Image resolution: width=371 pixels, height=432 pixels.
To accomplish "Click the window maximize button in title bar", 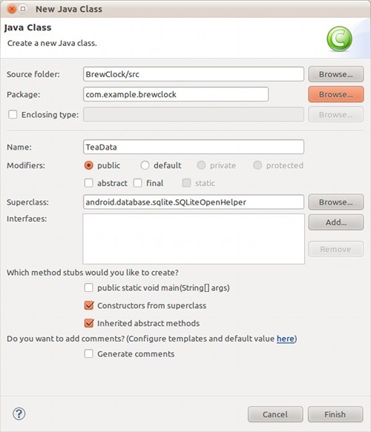I will pos(23,9).
